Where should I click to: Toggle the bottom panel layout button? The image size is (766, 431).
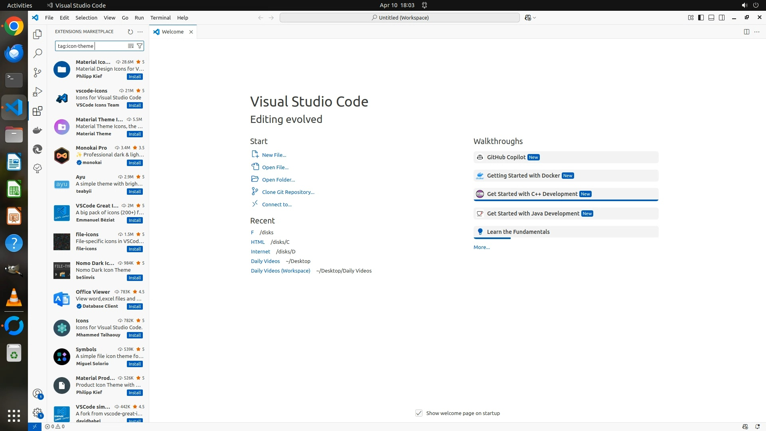711,18
